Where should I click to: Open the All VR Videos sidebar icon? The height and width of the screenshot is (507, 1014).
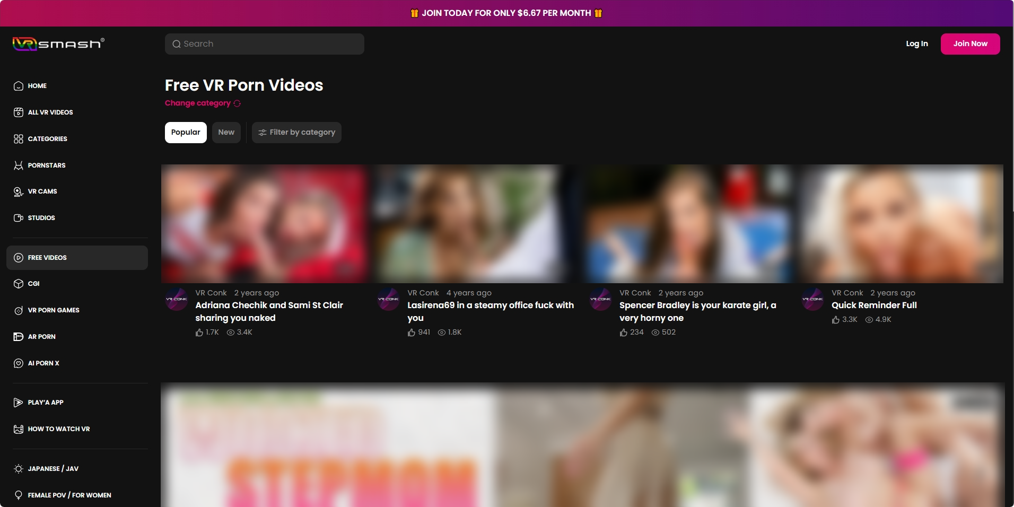click(19, 112)
